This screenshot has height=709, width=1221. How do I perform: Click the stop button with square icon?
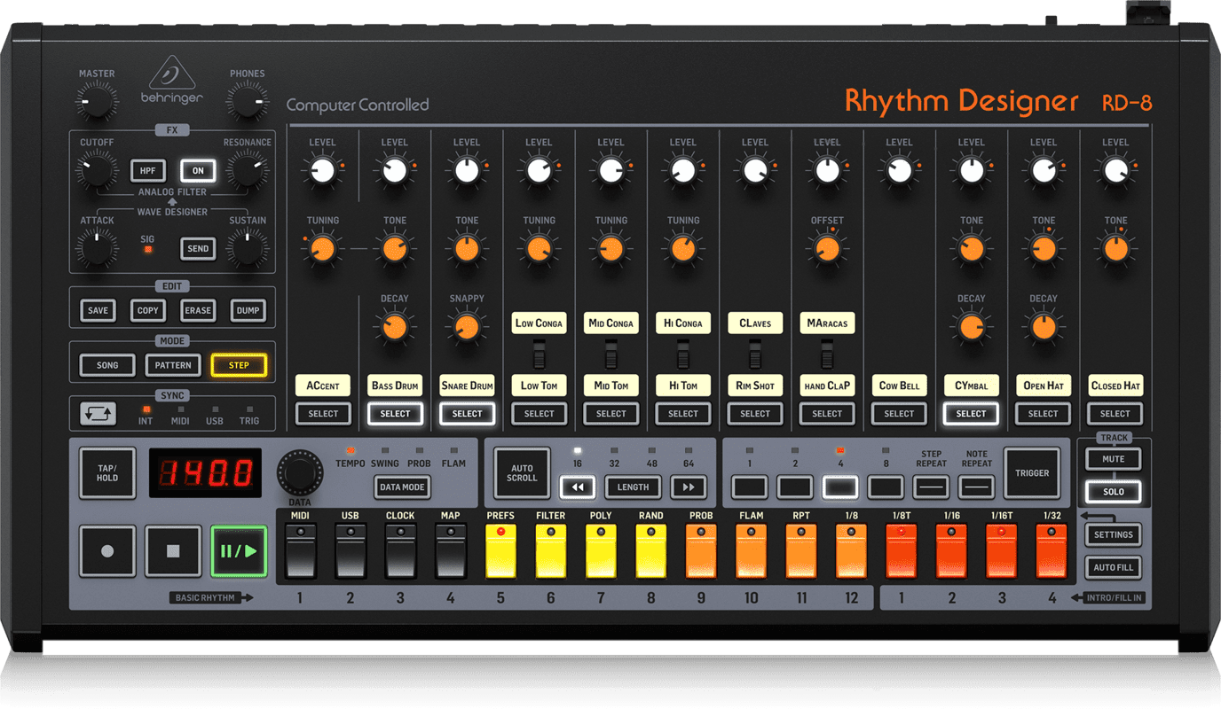click(173, 551)
